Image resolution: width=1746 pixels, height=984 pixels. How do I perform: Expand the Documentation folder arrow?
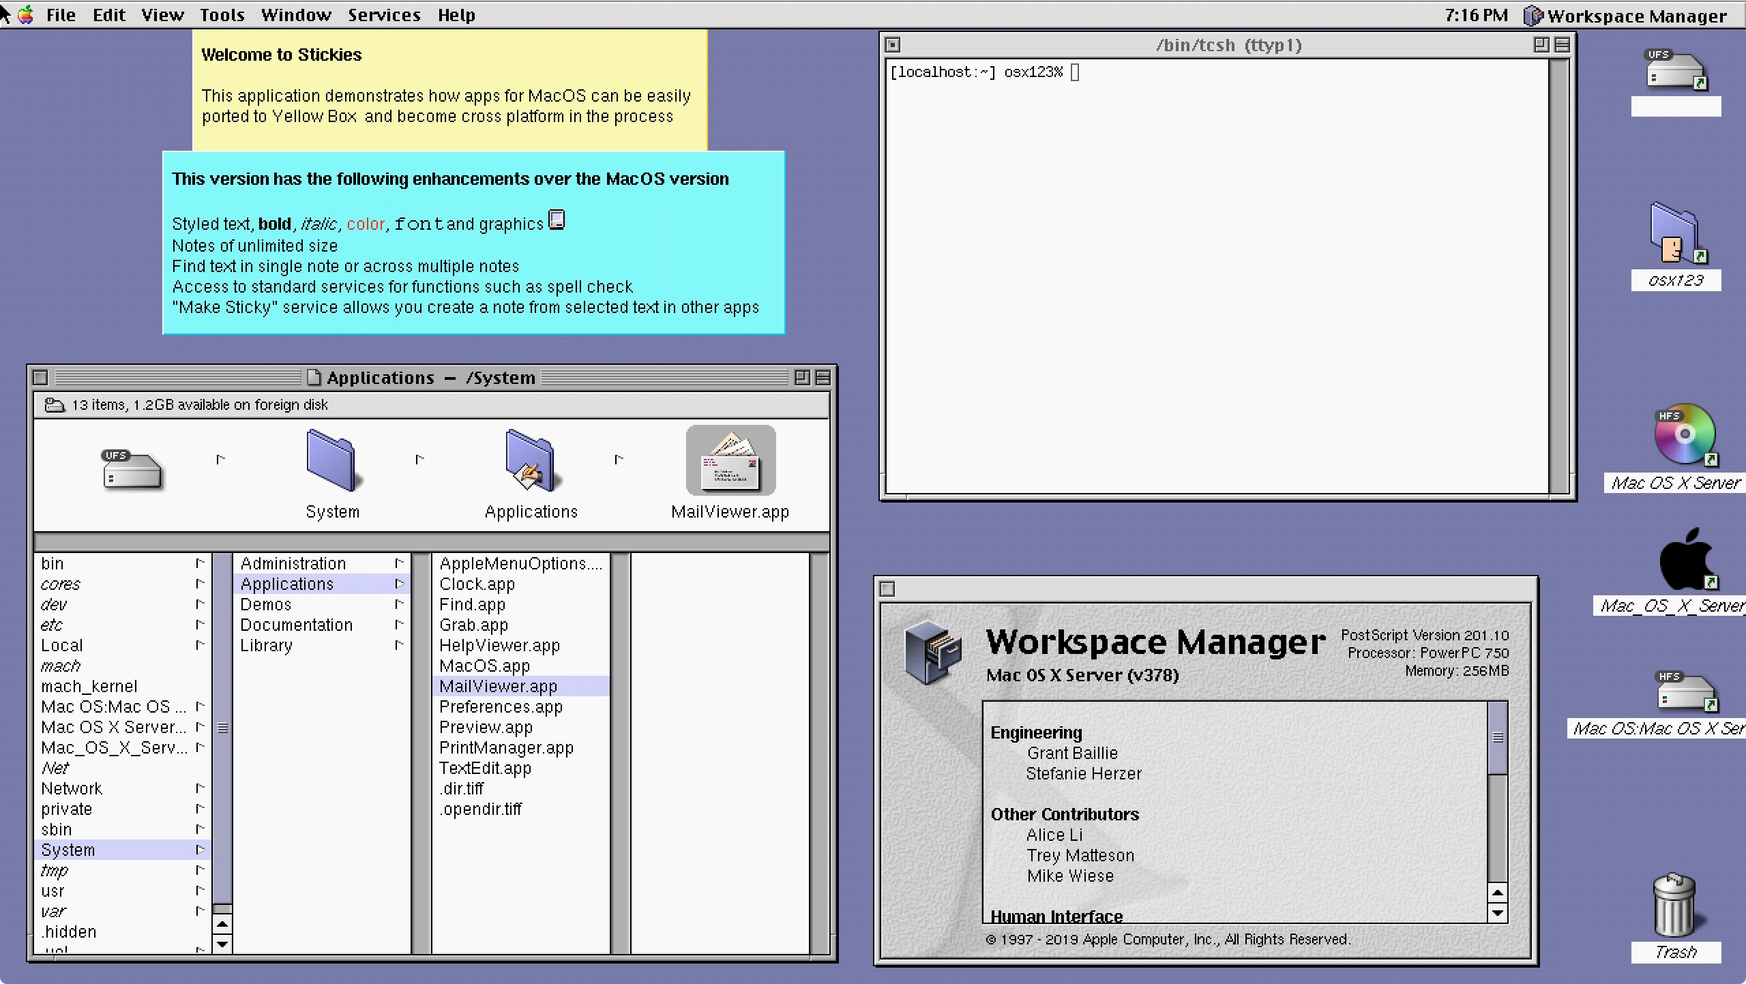[x=400, y=625]
